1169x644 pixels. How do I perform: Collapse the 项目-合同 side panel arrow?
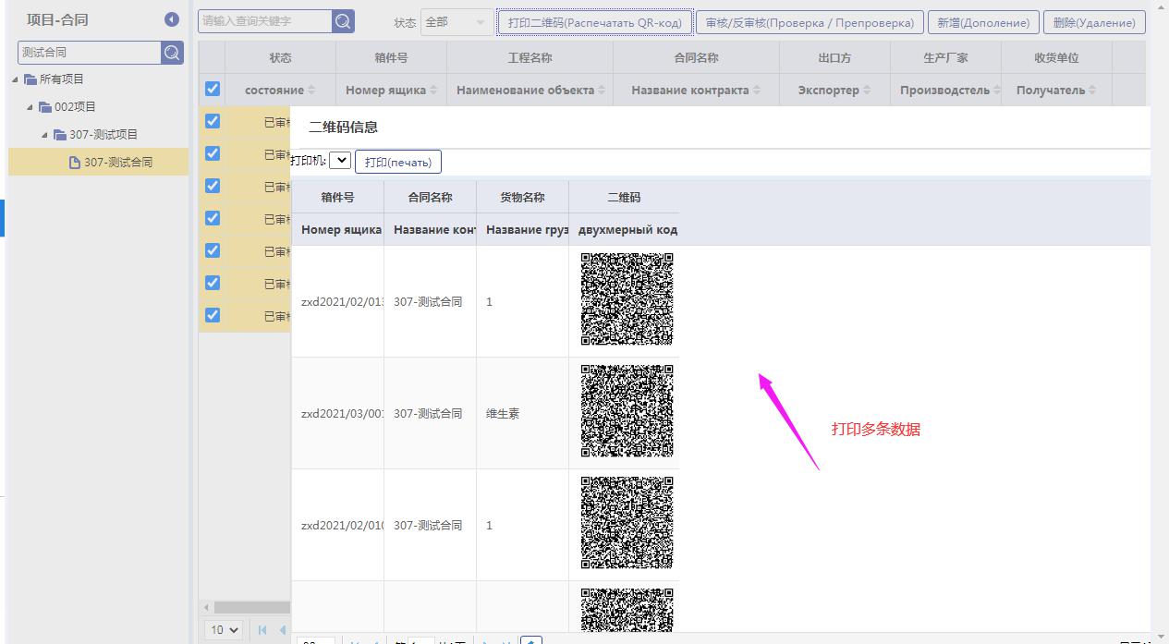pyautogui.click(x=172, y=19)
